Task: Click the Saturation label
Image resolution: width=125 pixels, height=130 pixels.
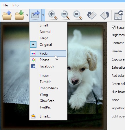Action: [x=118, y=67]
